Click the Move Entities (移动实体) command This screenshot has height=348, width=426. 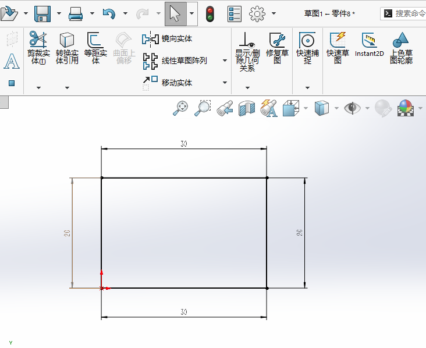click(x=176, y=82)
